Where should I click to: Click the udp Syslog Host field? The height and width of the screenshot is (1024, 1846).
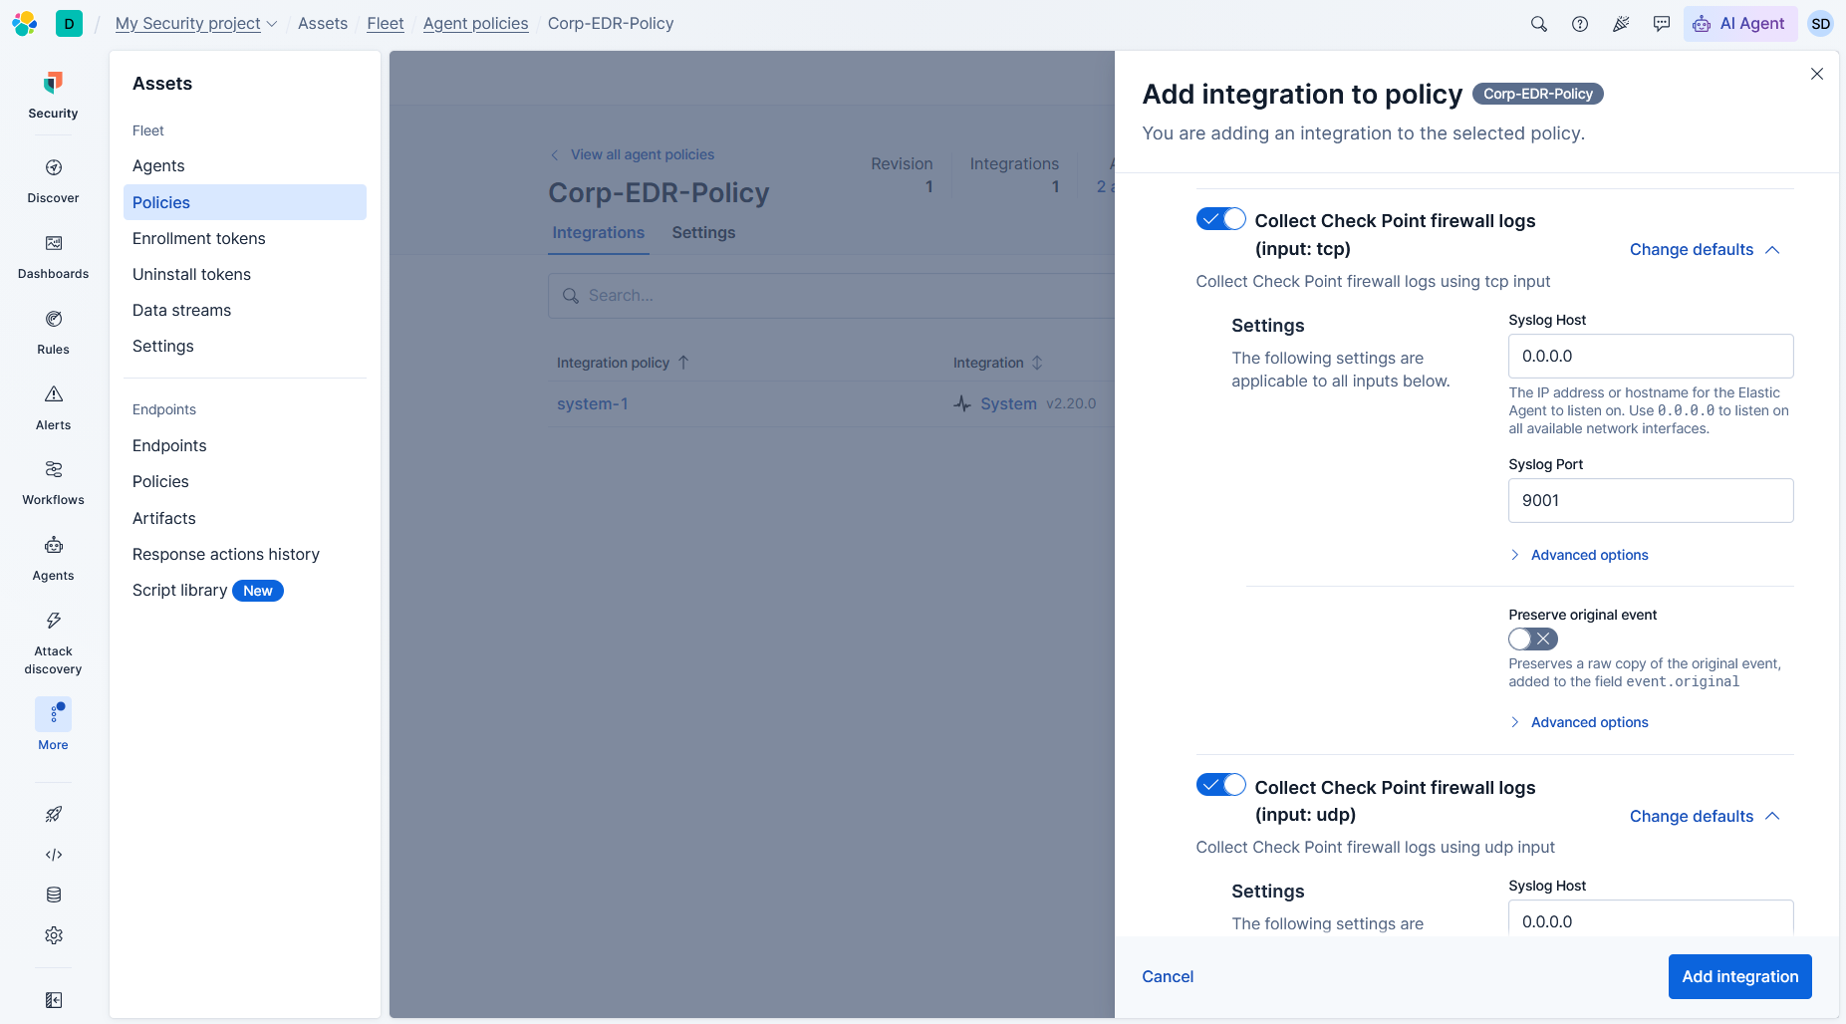[x=1651, y=918]
